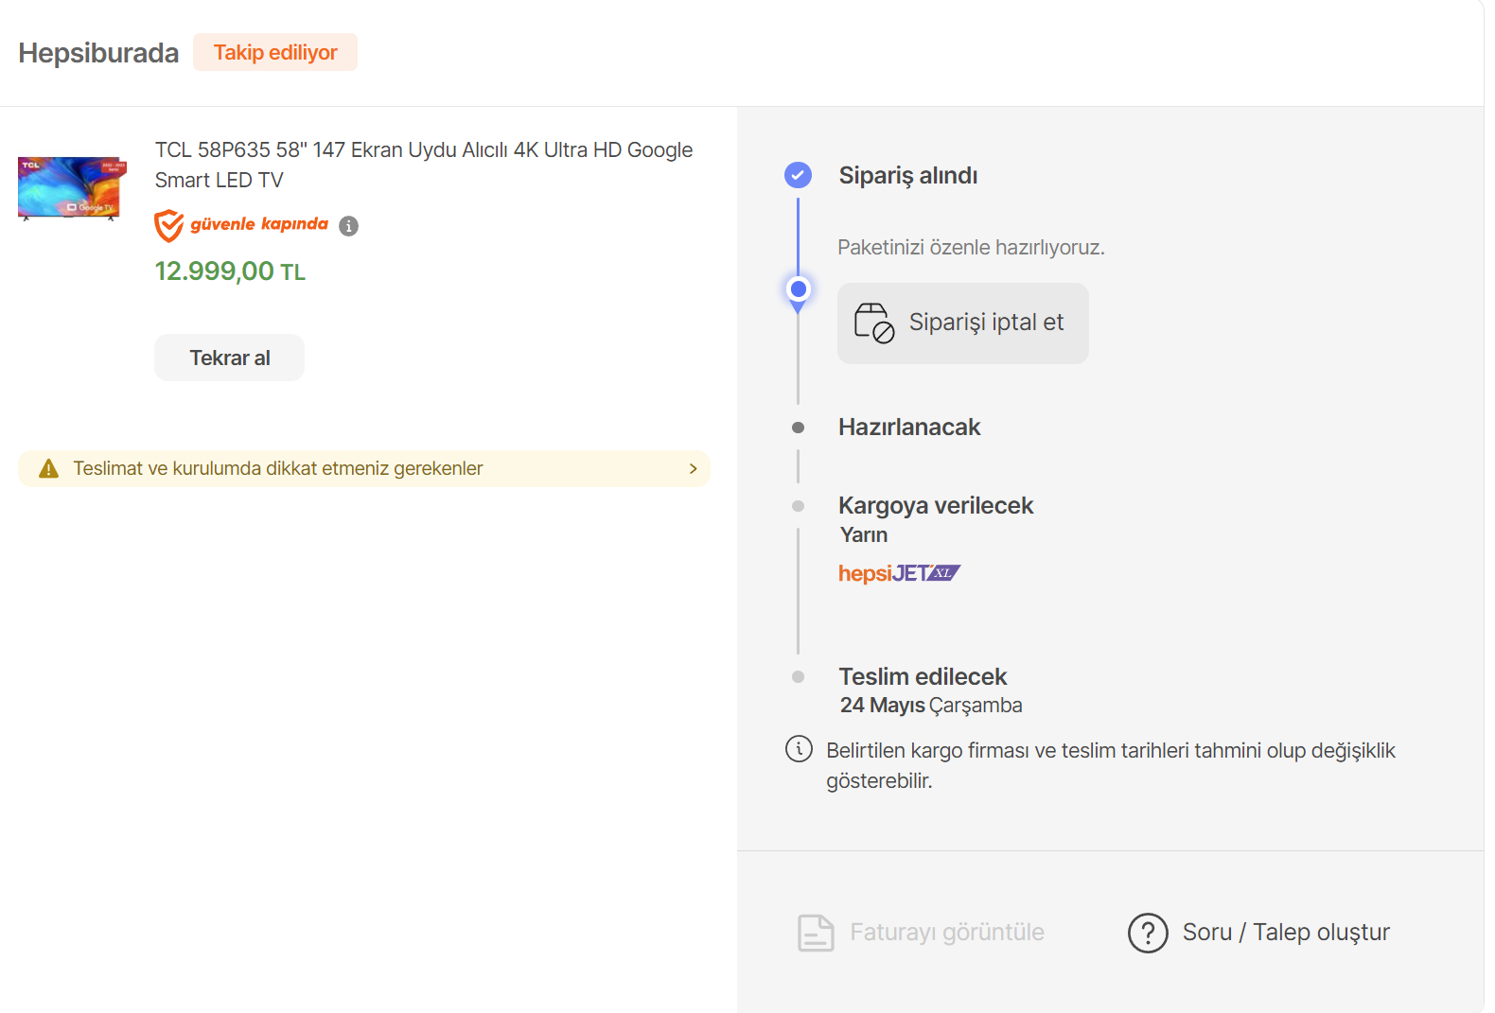Image resolution: width=1495 pixels, height=1013 pixels.
Task: Click the current progress step marker
Action: pyautogui.click(x=798, y=289)
